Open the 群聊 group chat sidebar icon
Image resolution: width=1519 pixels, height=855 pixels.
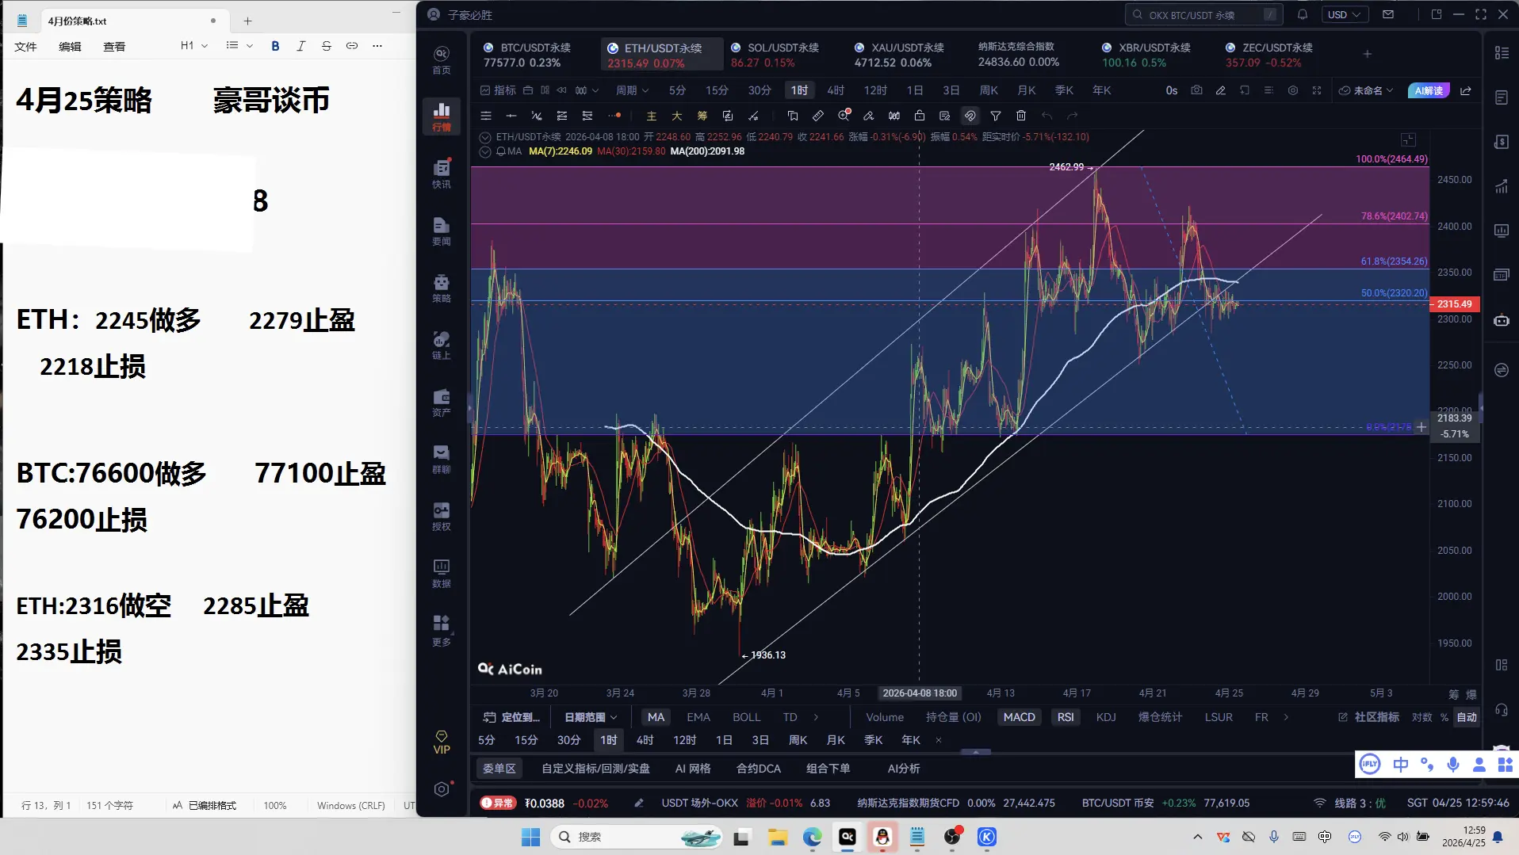(442, 459)
